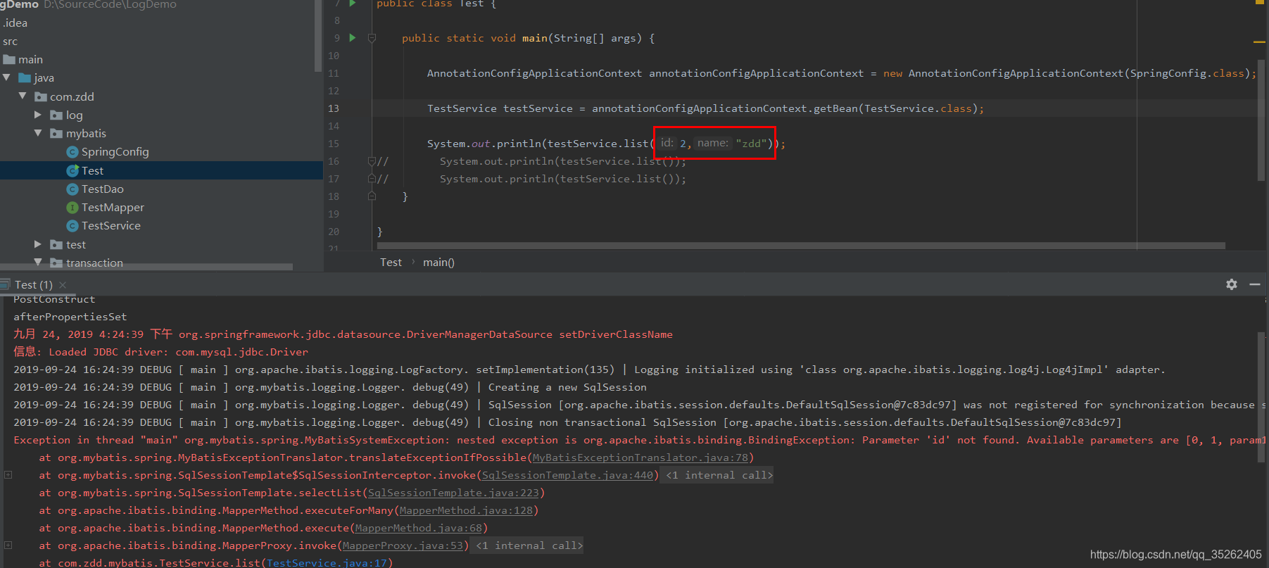Screen dimensions: 1269x568
Task: Click the console vertical scrollbar
Action: pos(1261,398)
